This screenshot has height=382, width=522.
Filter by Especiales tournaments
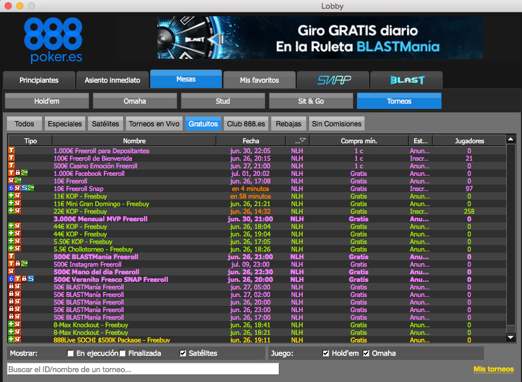[65, 123]
